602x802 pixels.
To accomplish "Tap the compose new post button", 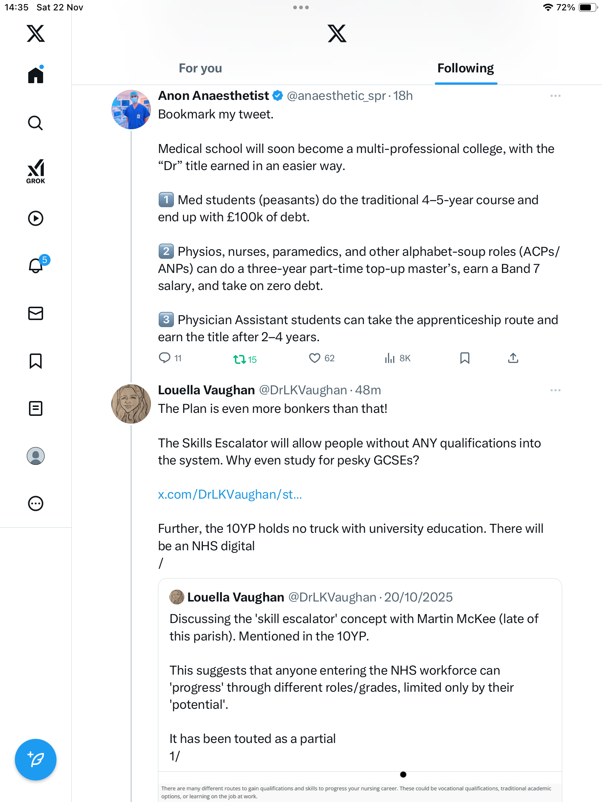I will (x=36, y=760).
